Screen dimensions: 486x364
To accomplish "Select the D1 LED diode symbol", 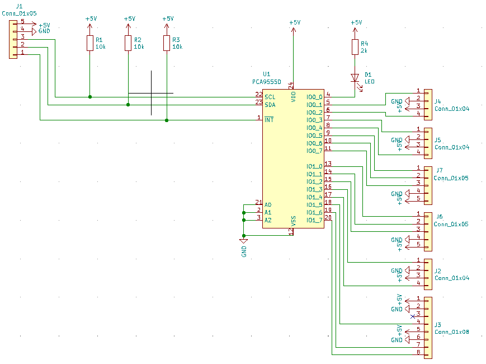I will click(356, 81).
